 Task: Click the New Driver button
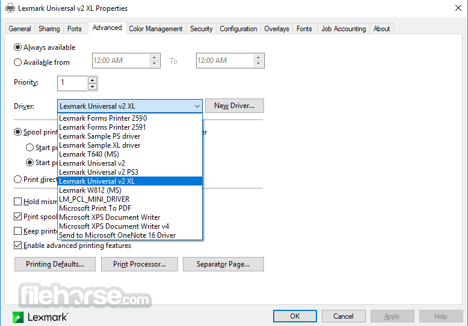click(x=234, y=106)
